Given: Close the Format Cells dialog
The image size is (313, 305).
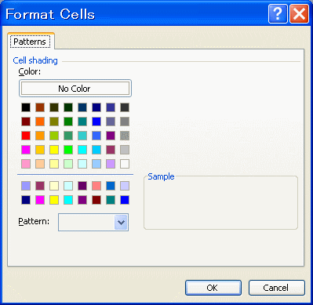Looking at the screenshot, I should (299, 13).
